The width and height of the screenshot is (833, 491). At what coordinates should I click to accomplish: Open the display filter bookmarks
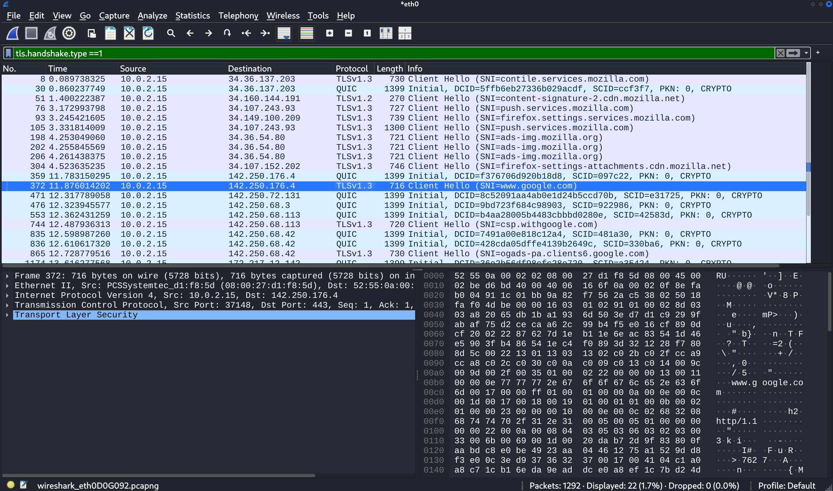[9, 53]
